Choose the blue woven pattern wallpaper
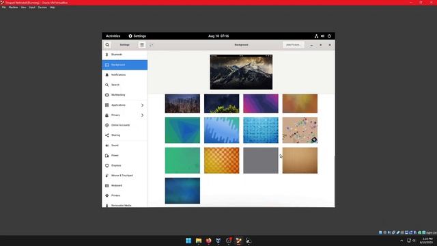This screenshot has width=437, height=246. coord(261,130)
